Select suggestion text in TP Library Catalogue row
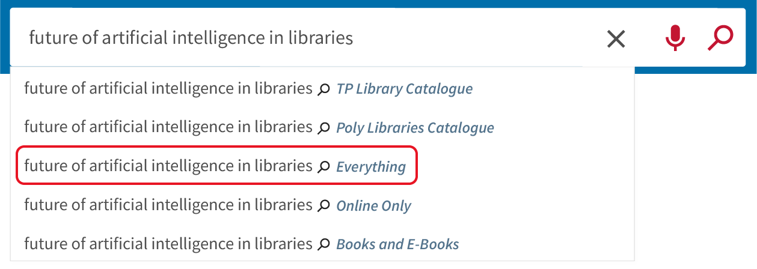 (x=168, y=89)
